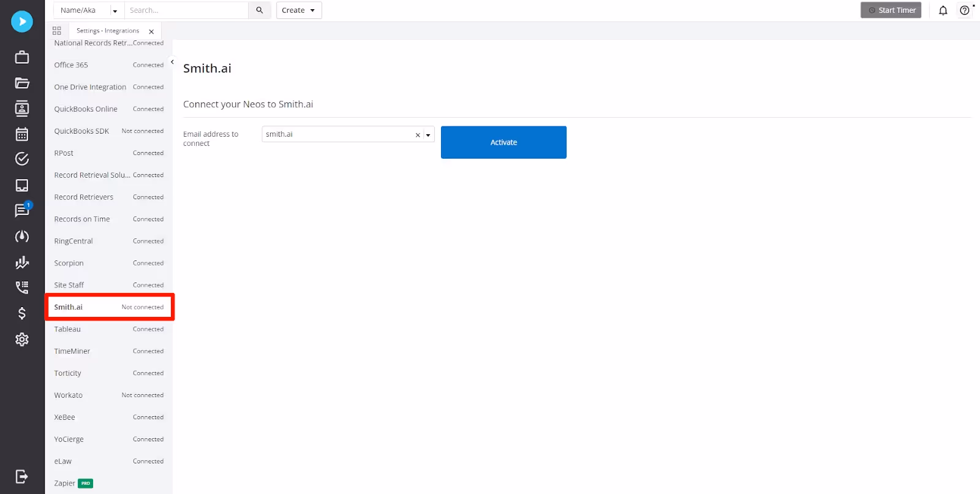Select XeBee integration

tap(108, 417)
